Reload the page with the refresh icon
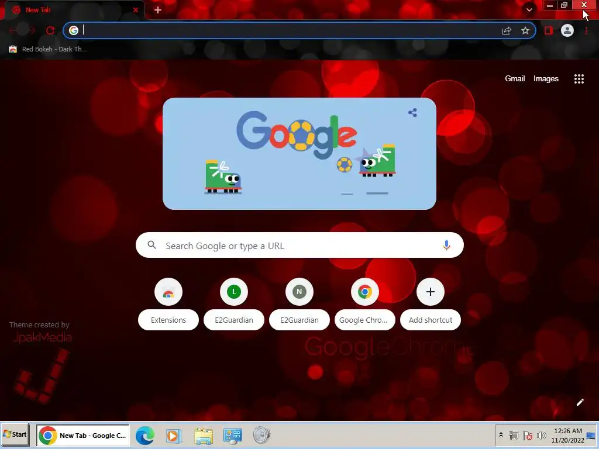The image size is (599, 449). coord(50,30)
